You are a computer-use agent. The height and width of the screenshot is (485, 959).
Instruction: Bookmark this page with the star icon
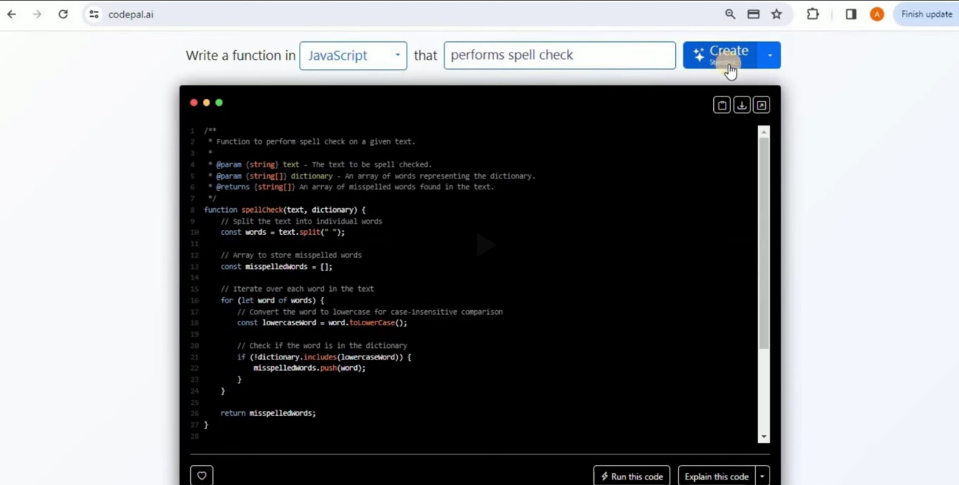(776, 14)
